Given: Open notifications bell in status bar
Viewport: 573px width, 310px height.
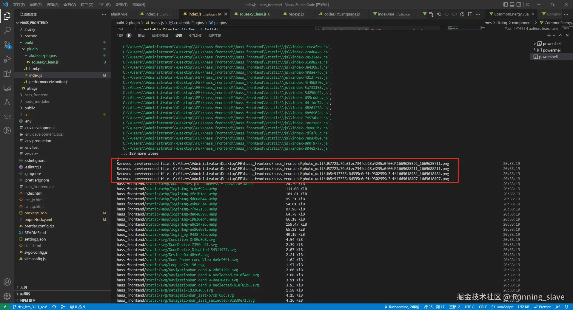Looking at the screenshot, I should coord(566,307).
